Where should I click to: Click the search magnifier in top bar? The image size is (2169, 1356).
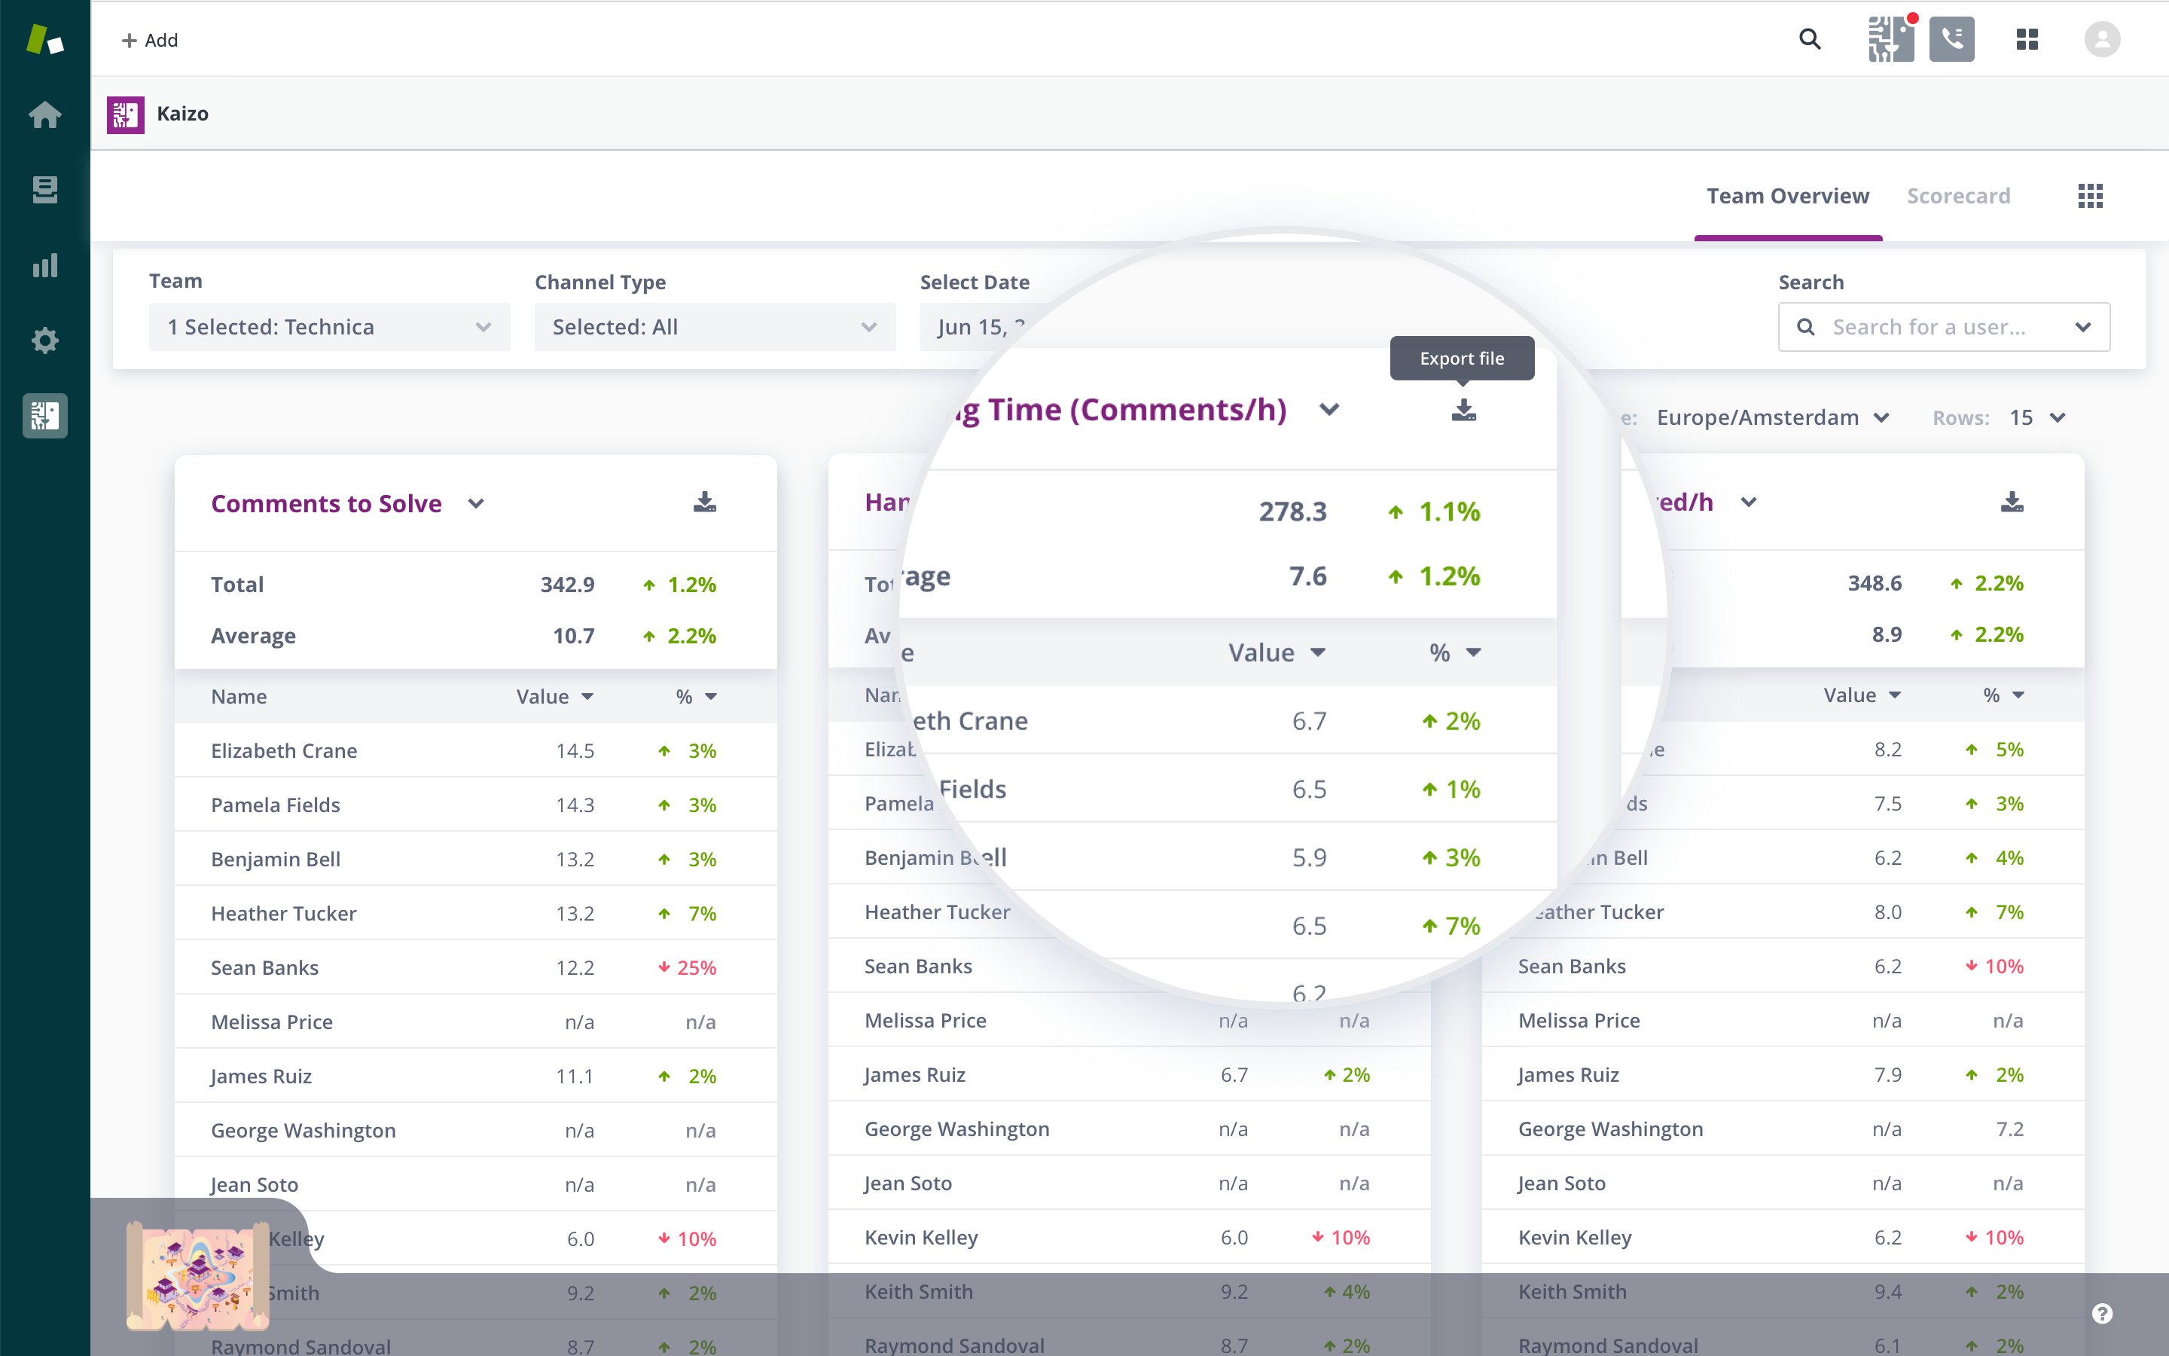click(1810, 39)
